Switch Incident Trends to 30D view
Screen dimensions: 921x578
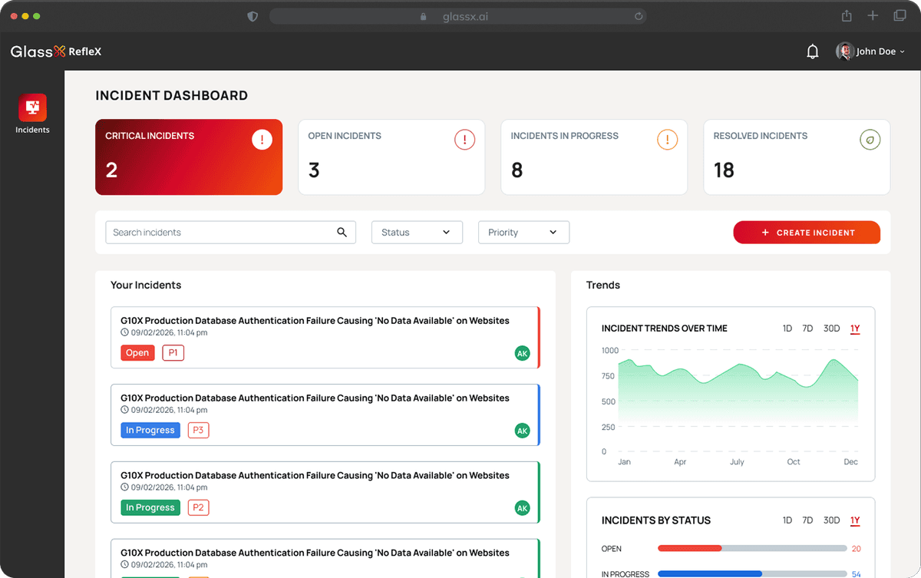click(831, 328)
